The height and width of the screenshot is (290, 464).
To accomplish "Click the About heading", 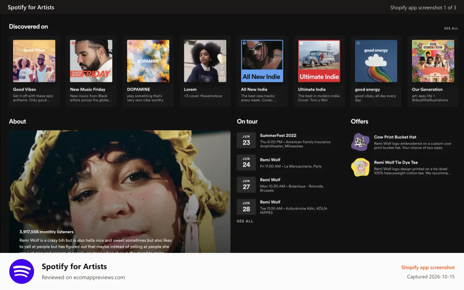I will (17, 121).
